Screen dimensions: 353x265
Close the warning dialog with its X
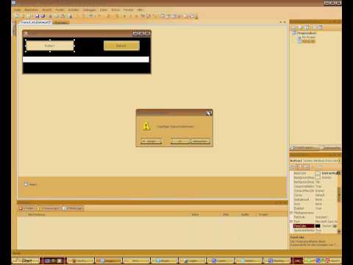(209, 113)
